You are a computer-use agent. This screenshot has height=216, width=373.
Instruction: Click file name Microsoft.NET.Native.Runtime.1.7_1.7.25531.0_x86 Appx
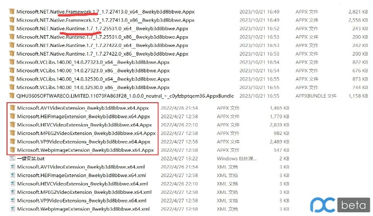coord(102,37)
